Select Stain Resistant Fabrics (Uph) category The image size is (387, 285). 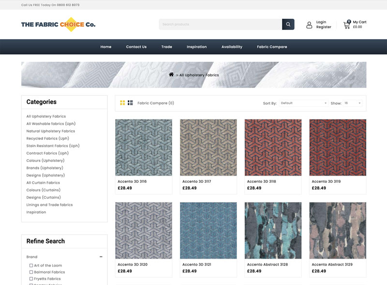pyautogui.click(x=53, y=146)
